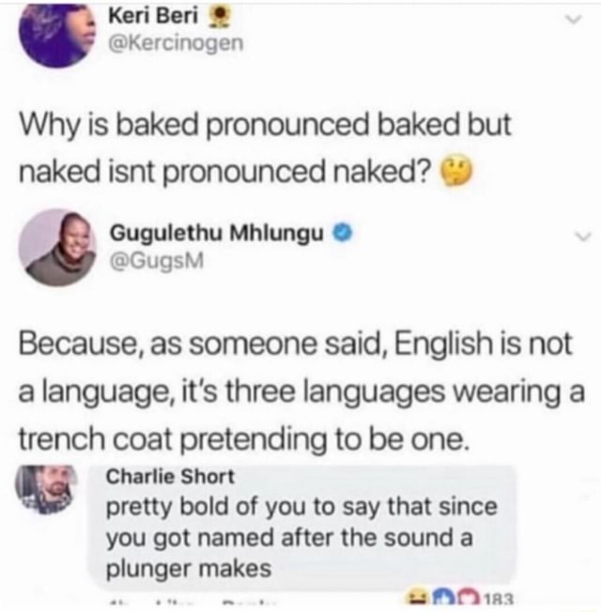Expand the dropdown chevron on Keri Beri's tweet
This screenshot has height=612, width=601.
[x=573, y=20]
